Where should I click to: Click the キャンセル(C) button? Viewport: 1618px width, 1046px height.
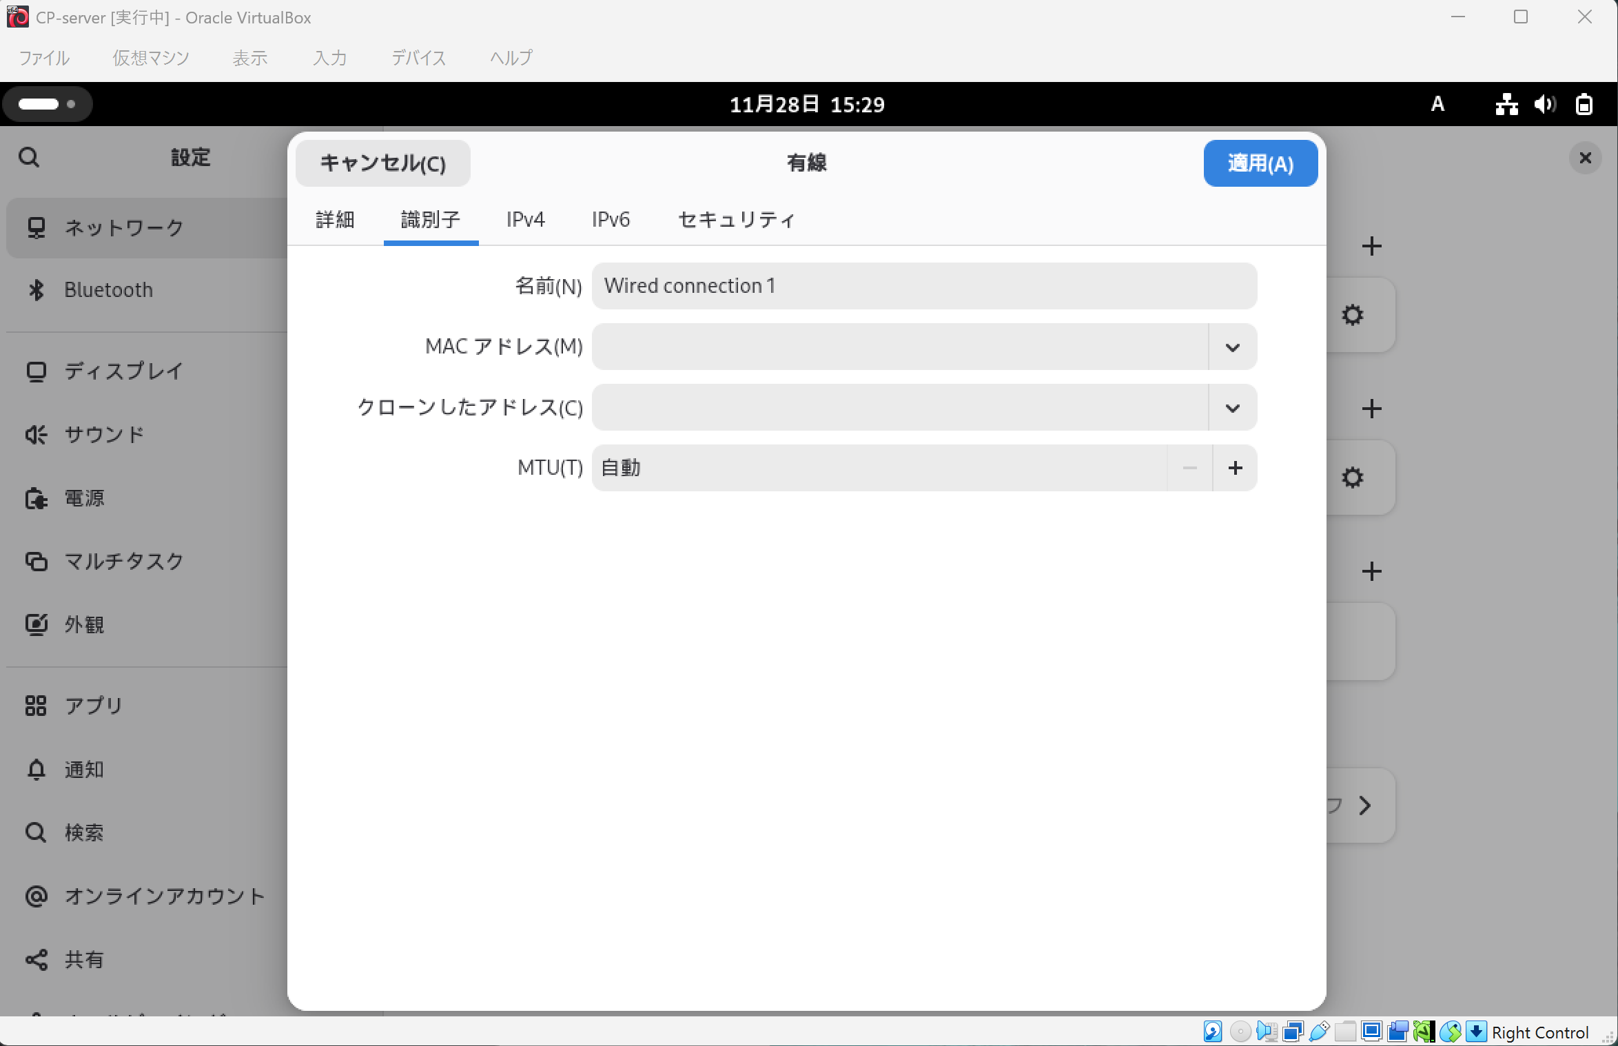pyautogui.click(x=383, y=164)
